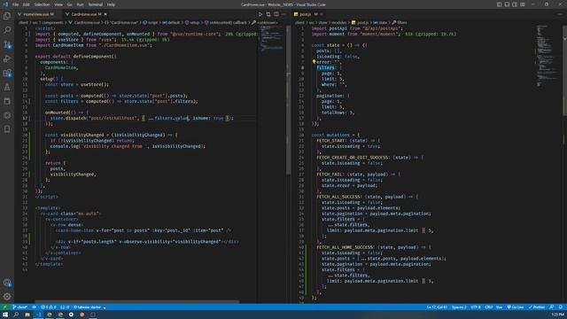Open the Search view in the activity bar
The width and height of the screenshot is (567, 319).
(7, 30)
